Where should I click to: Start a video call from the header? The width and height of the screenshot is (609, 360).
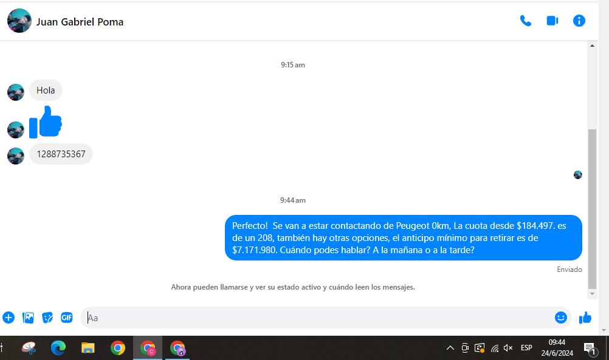(x=552, y=21)
